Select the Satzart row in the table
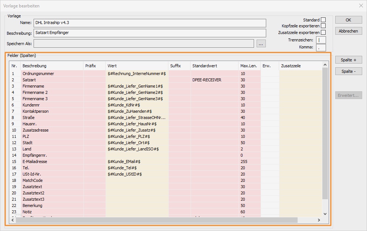Image resolution: width=367 pixels, height=231 pixels. click(x=30, y=80)
